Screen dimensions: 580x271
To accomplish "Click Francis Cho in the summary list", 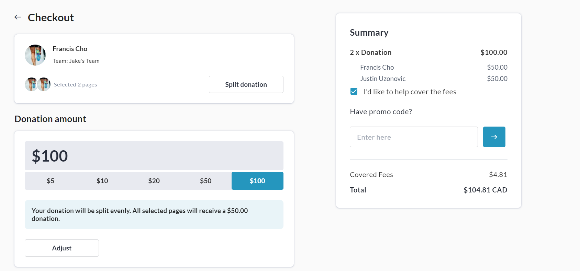I will [377, 67].
